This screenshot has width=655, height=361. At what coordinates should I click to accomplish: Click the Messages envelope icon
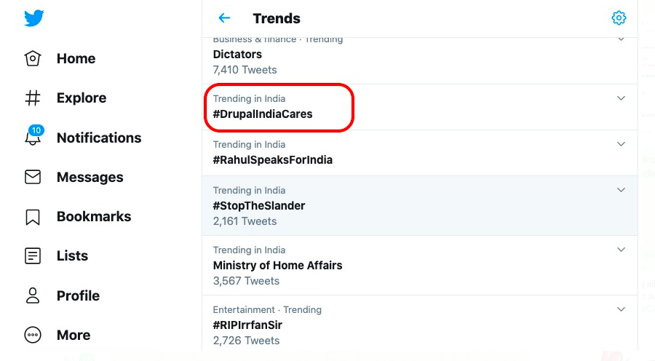tap(33, 177)
